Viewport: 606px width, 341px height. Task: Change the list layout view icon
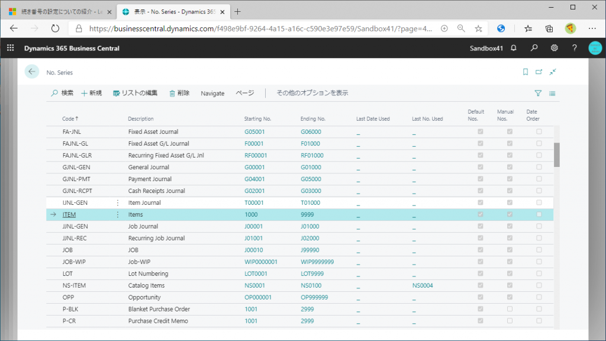pos(552,93)
